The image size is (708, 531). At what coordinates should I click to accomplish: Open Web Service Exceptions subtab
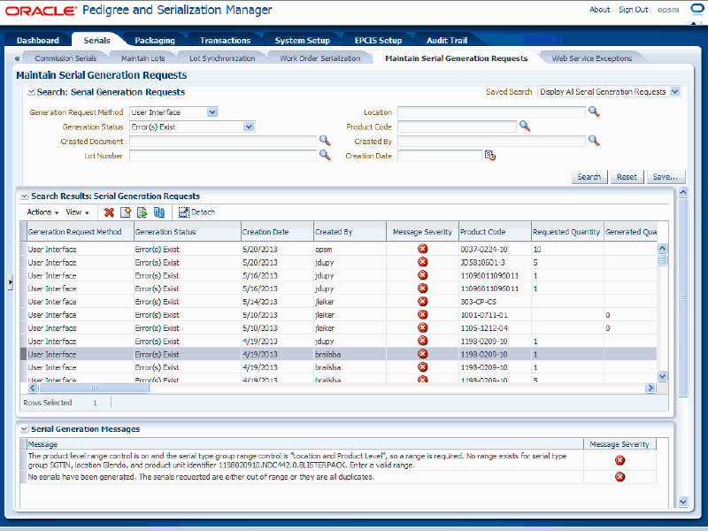(x=592, y=58)
